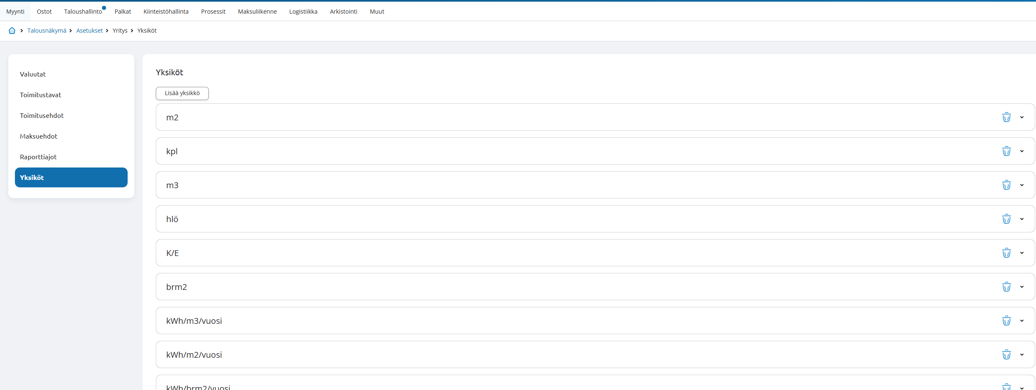
Task: Expand the K/E unit row chevron
Action: pyautogui.click(x=1022, y=253)
